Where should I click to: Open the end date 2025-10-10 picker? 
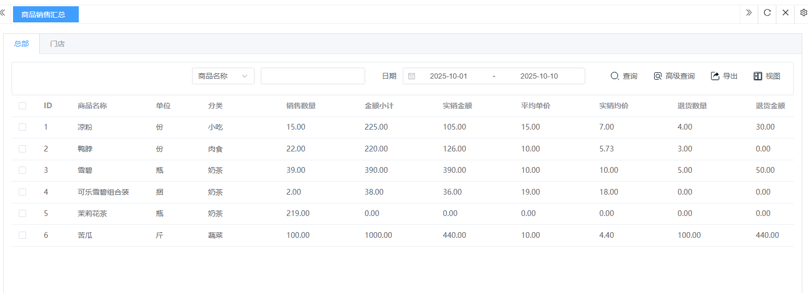pyautogui.click(x=539, y=76)
